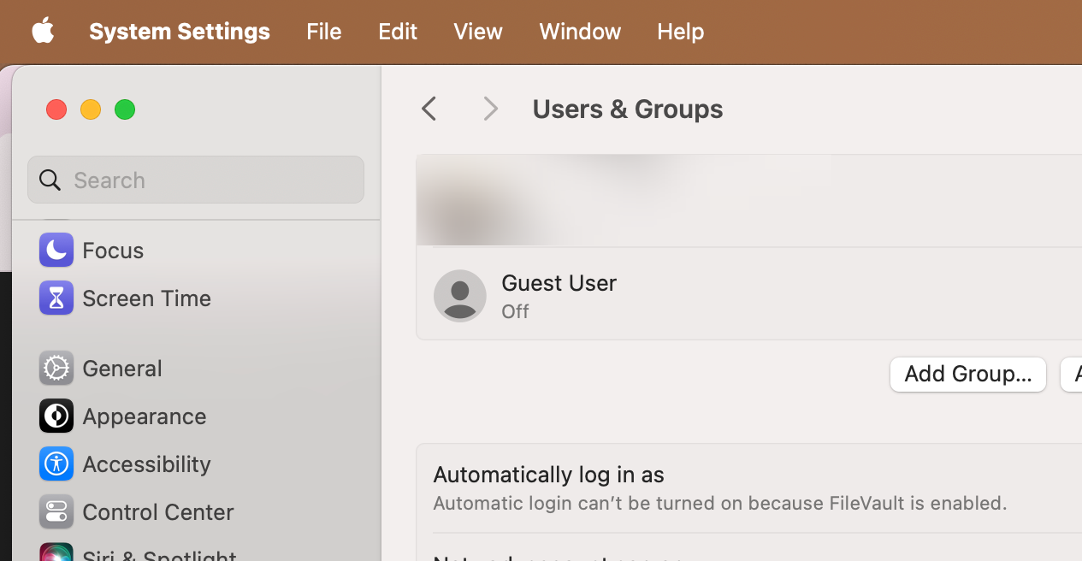Click the search magnifying glass icon

click(50, 180)
